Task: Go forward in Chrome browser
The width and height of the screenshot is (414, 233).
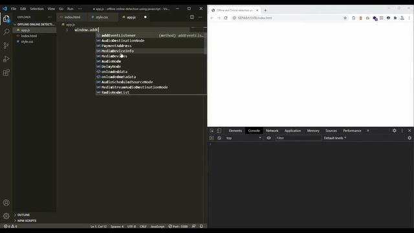Action: pos(219,18)
